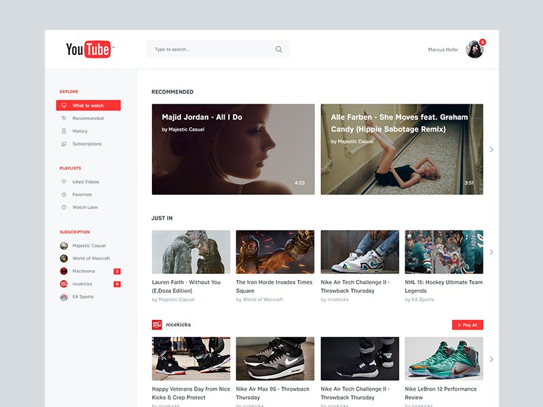This screenshot has width=543, height=407.
Task: Click the Recommended tag icon
Action: click(x=64, y=118)
